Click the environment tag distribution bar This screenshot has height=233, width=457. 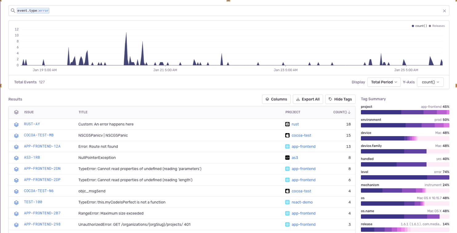click(x=405, y=125)
